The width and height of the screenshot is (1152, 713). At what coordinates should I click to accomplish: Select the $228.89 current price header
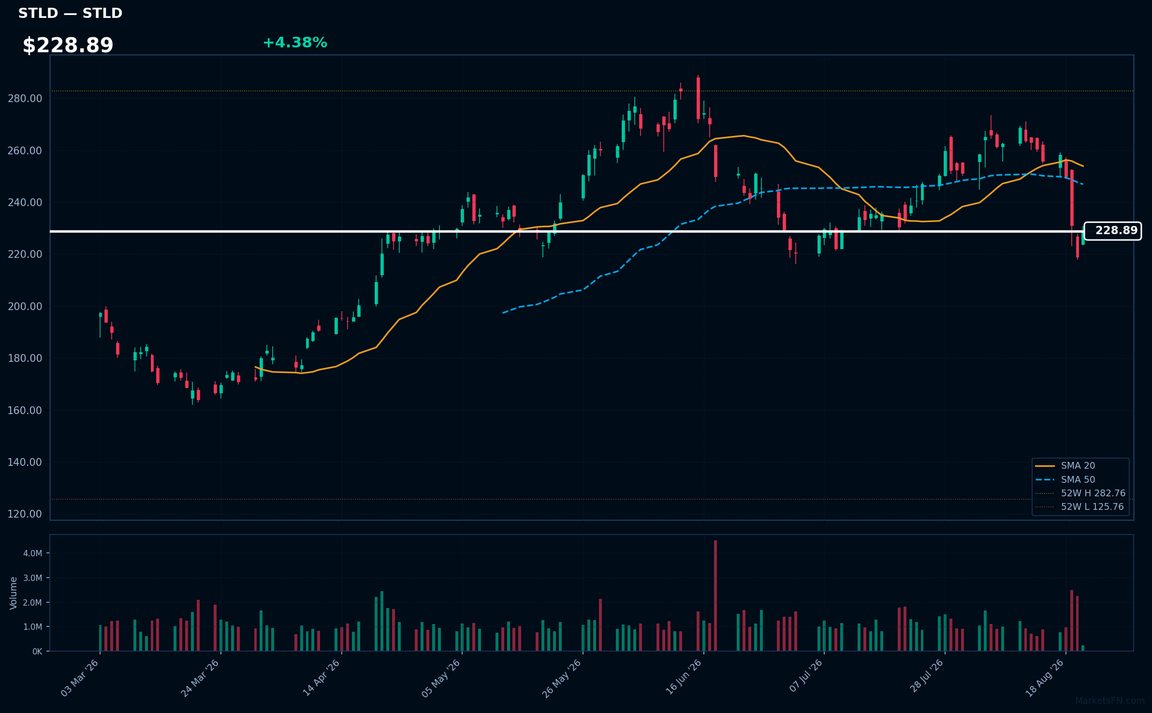(x=68, y=45)
